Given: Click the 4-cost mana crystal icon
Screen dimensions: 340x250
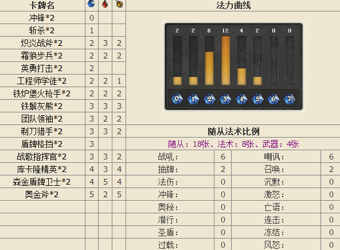Looking at the screenshot, I should click(241, 99).
